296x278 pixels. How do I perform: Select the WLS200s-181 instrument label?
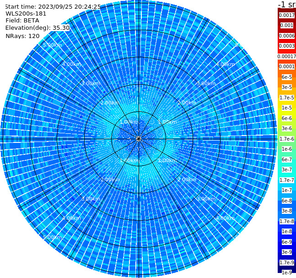26,14
